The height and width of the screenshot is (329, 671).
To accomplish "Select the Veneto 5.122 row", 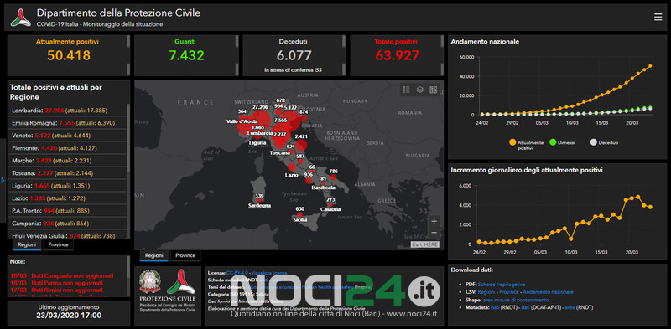I will [x=67, y=136].
